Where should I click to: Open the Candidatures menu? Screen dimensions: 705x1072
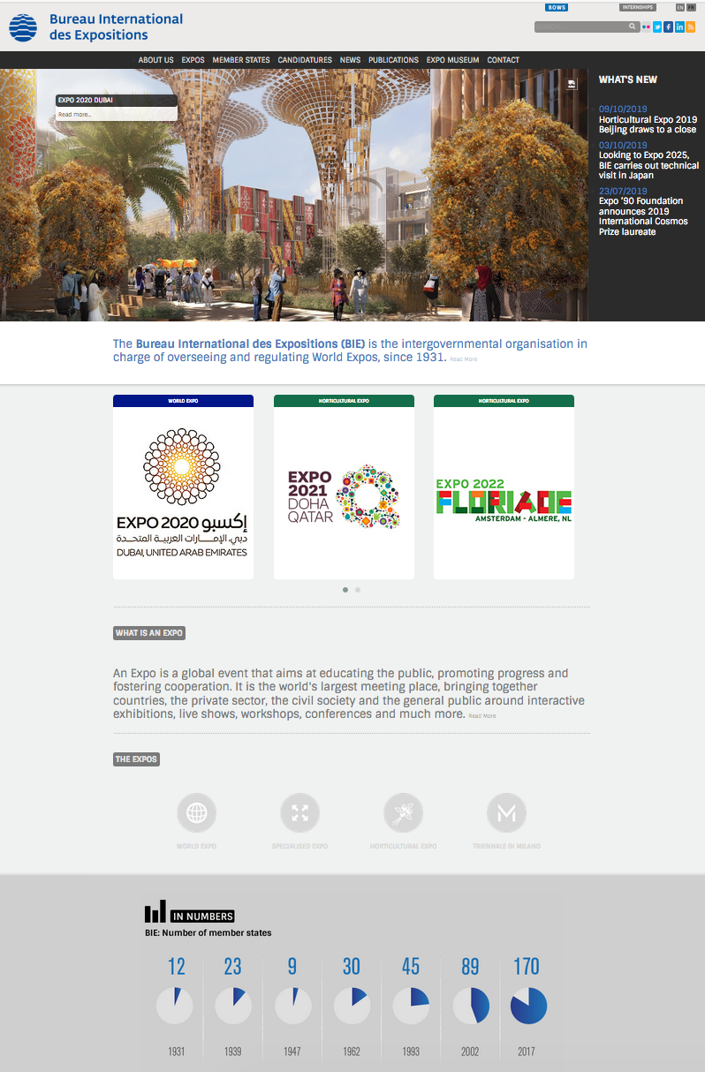[x=305, y=60]
